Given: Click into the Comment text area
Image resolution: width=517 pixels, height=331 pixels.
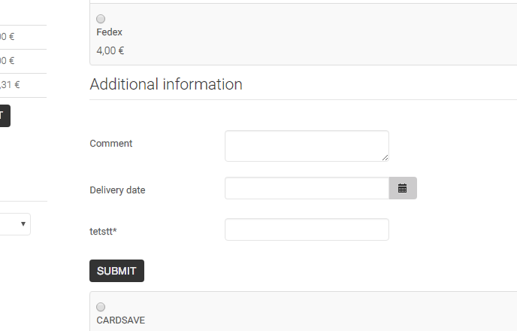Looking at the screenshot, I should (x=307, y=145).
